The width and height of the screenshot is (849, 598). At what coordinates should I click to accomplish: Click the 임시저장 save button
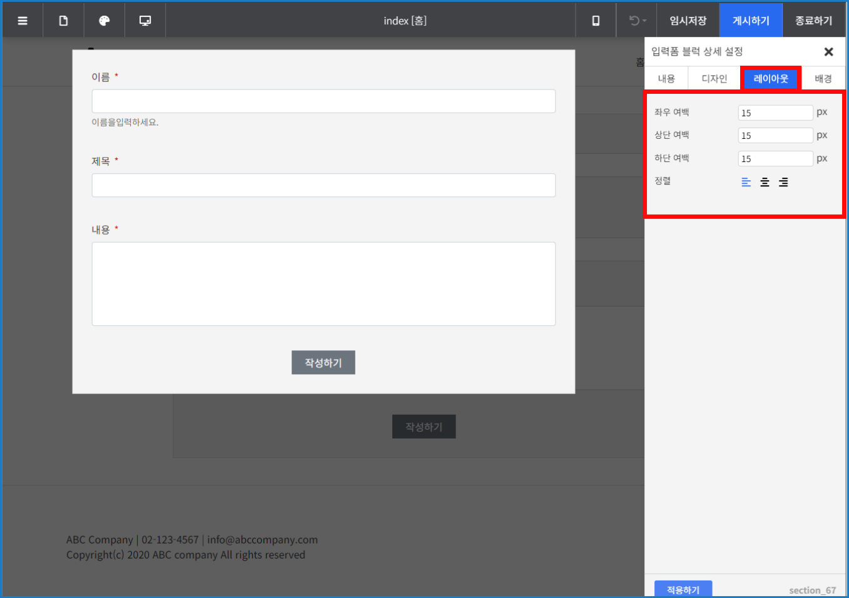pyautogui.click(x=687, y=19)
